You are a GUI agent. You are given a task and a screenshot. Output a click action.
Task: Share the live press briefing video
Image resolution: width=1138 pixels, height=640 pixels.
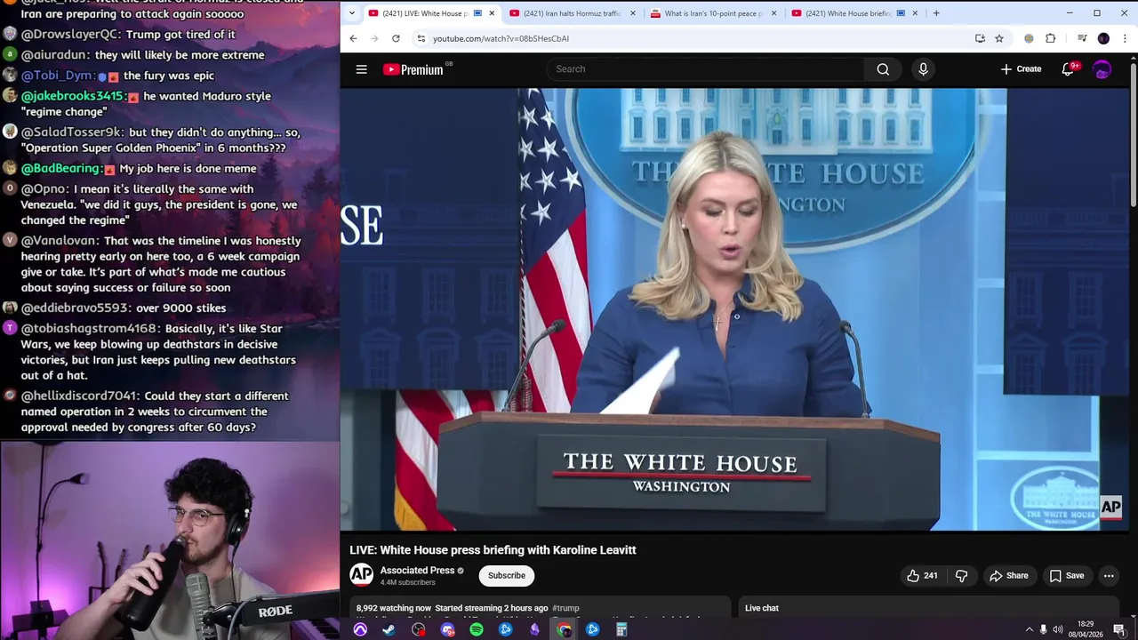[x=1009, y=575]
